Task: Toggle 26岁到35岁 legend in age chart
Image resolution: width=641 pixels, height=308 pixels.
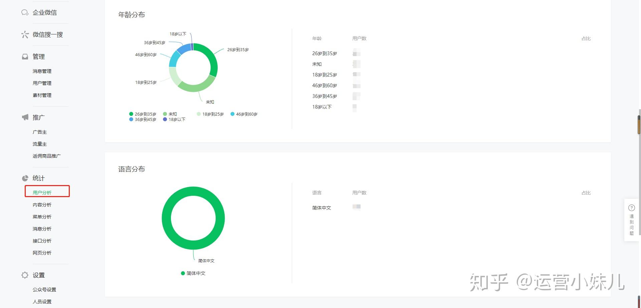Action: [x=143, y=114]
